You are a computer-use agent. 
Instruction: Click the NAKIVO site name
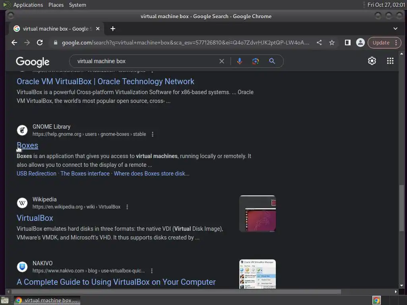pos(43,263)
